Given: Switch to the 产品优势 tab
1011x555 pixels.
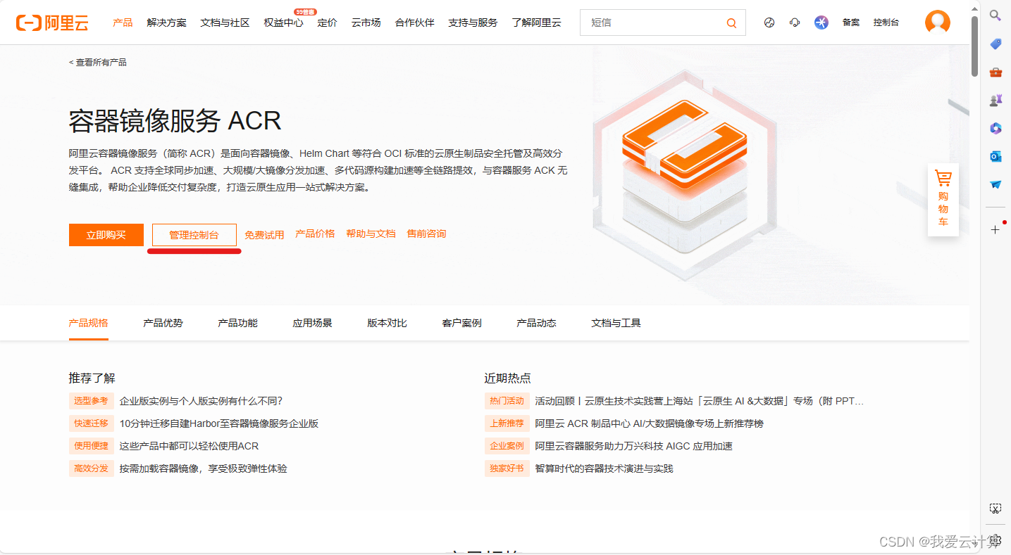Looking at the screenshot, I should pyautogui.click(x=163, y=323).
